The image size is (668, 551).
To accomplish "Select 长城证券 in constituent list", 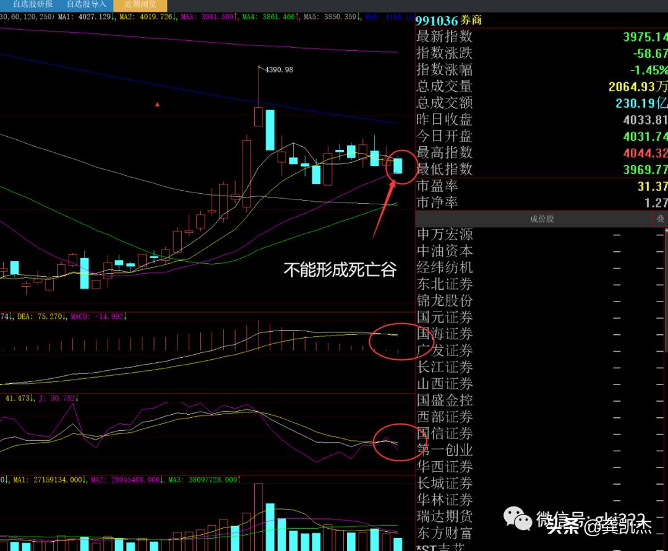I will tap(445, 483).
